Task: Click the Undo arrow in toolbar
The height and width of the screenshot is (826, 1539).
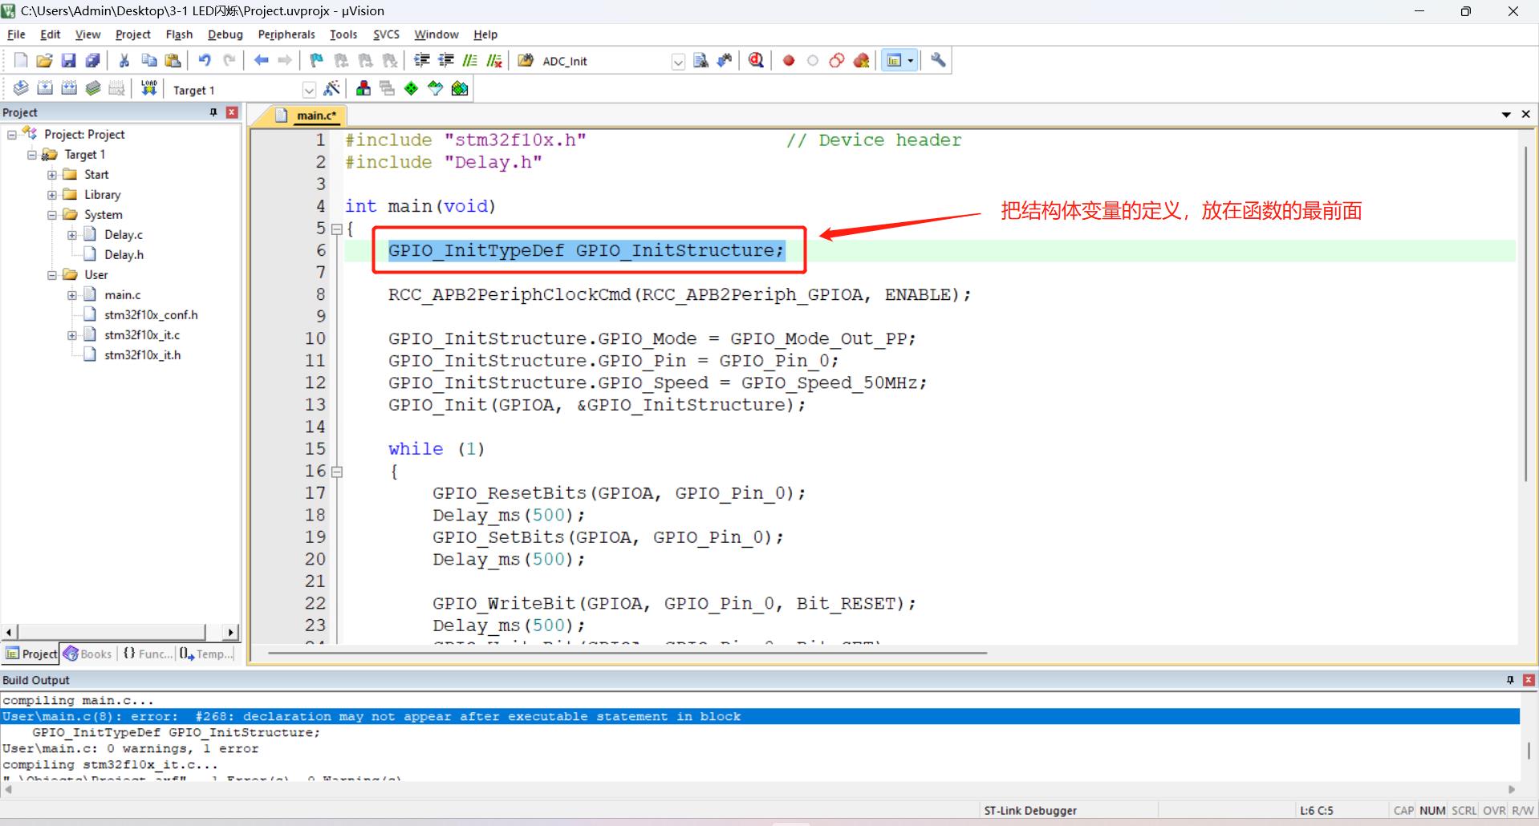Action: click(x=205, y=61)
